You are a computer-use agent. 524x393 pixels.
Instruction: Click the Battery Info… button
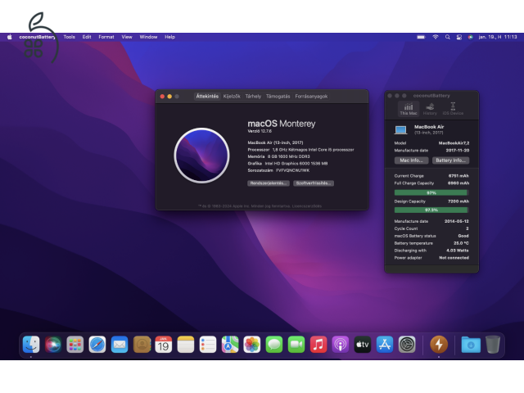coord(450,160)
